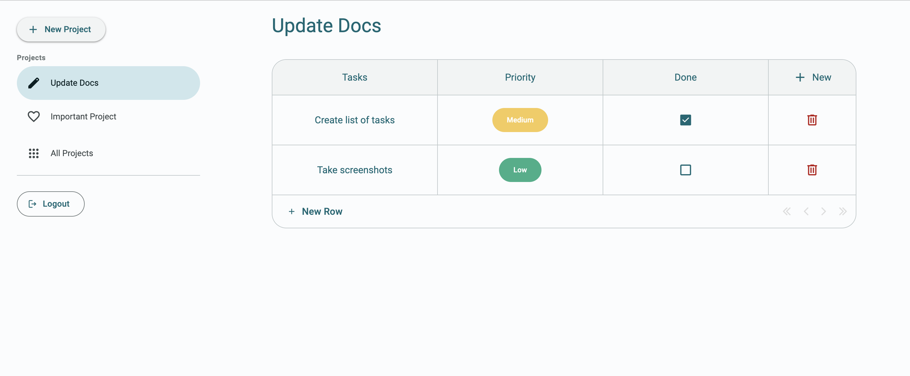Click plus icon in the New column header
This screenshot has width=910, height=376.
click(x=800, y=77)
